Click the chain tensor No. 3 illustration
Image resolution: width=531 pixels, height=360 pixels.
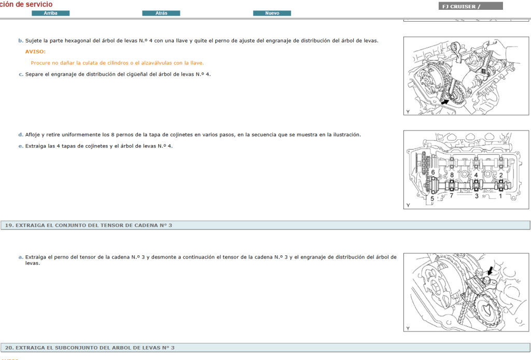pyautogui.click(x=466, y=292)
